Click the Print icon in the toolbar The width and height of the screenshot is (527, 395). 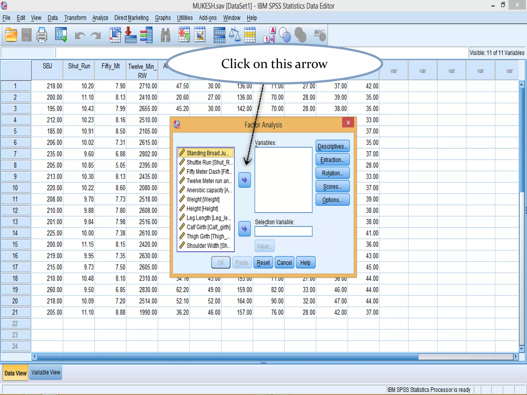[42, 35]
